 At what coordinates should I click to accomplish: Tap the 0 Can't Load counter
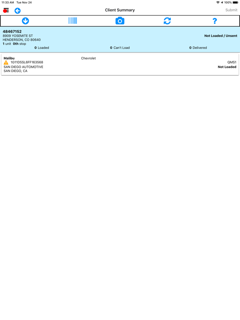(120, 48)
